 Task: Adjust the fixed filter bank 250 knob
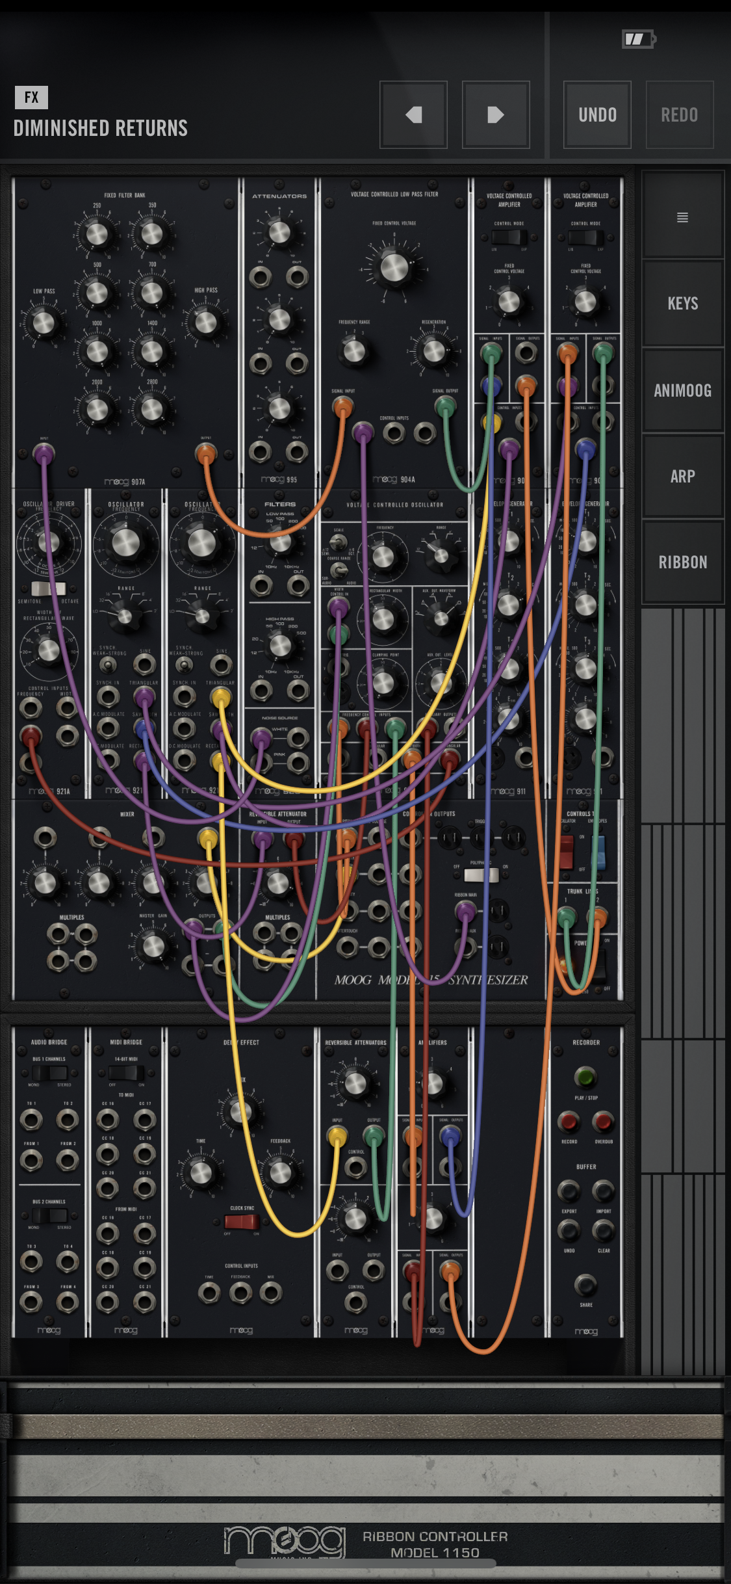[x=97, y=234]
